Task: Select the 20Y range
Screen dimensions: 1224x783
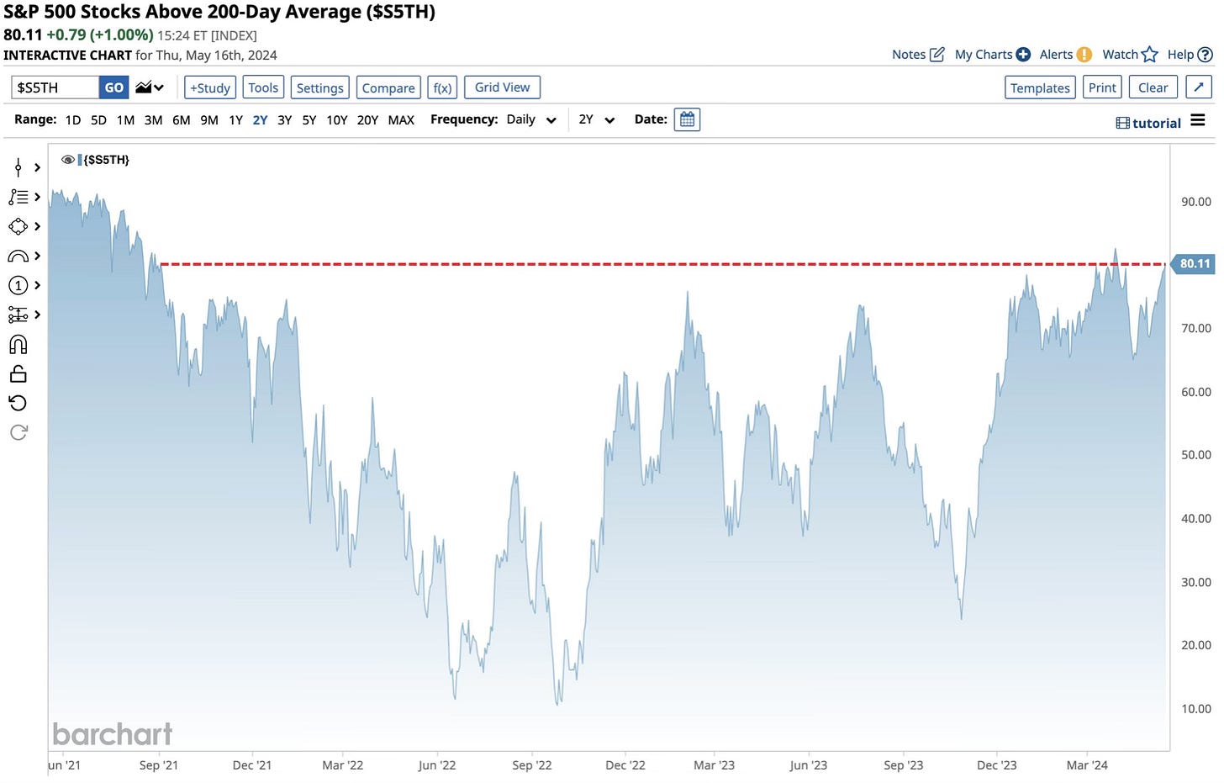Action: pos(367,120)
